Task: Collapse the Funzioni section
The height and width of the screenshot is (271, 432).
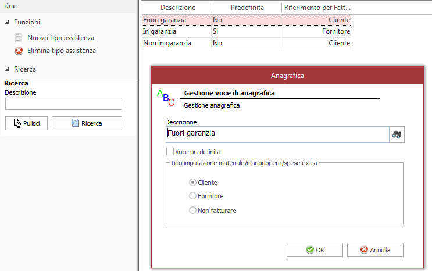Action: click(8, 22)
